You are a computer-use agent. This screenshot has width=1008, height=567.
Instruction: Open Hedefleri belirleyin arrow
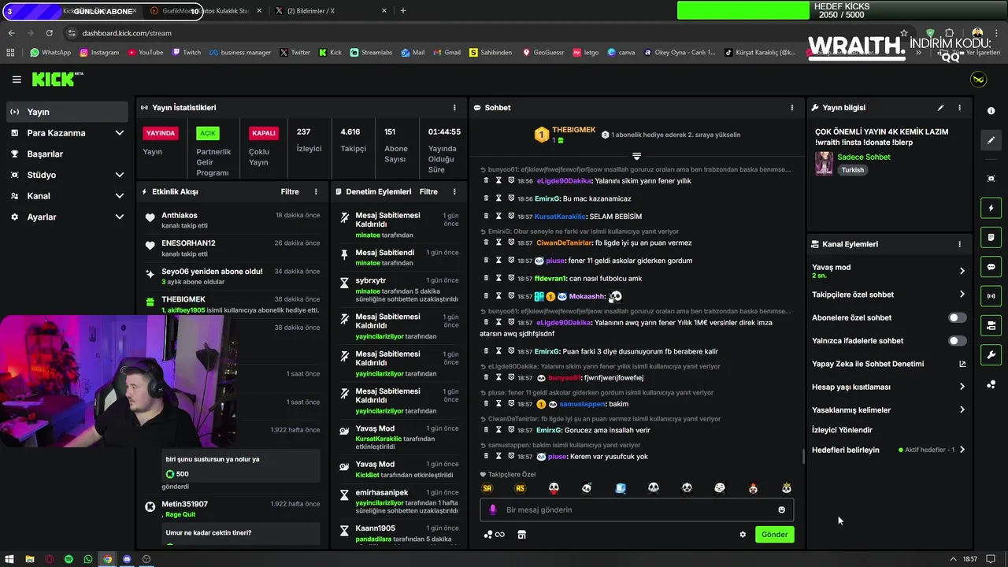click(x=962, y=450)
